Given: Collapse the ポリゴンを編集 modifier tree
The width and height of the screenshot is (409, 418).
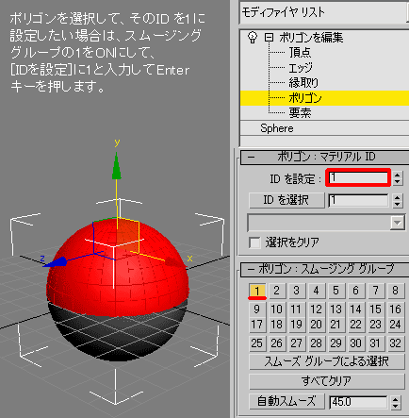Looking at the screenshot, I should pos(269,38).
